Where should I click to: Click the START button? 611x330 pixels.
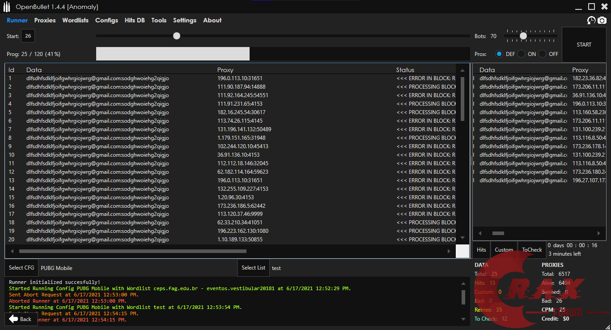(x=584, y=44)
